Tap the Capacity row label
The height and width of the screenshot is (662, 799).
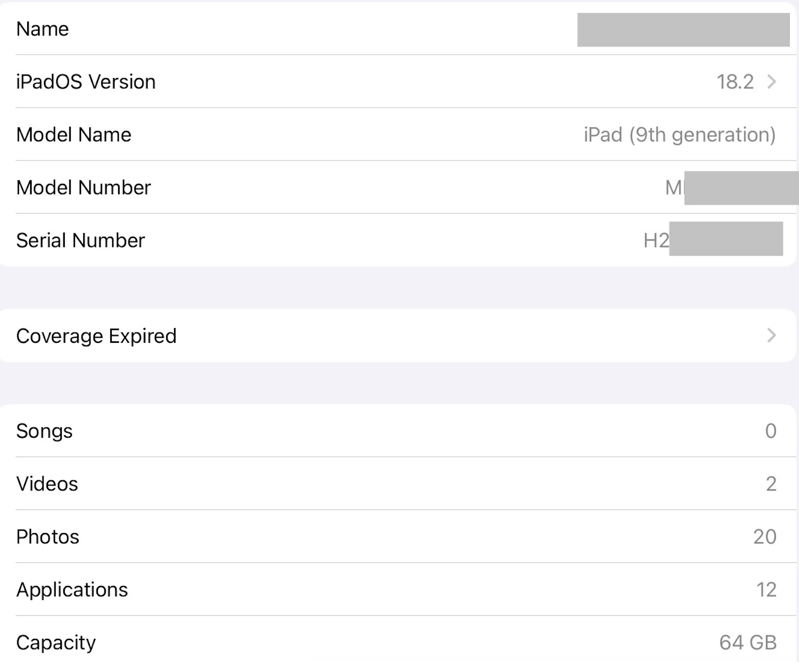(56, 642)
